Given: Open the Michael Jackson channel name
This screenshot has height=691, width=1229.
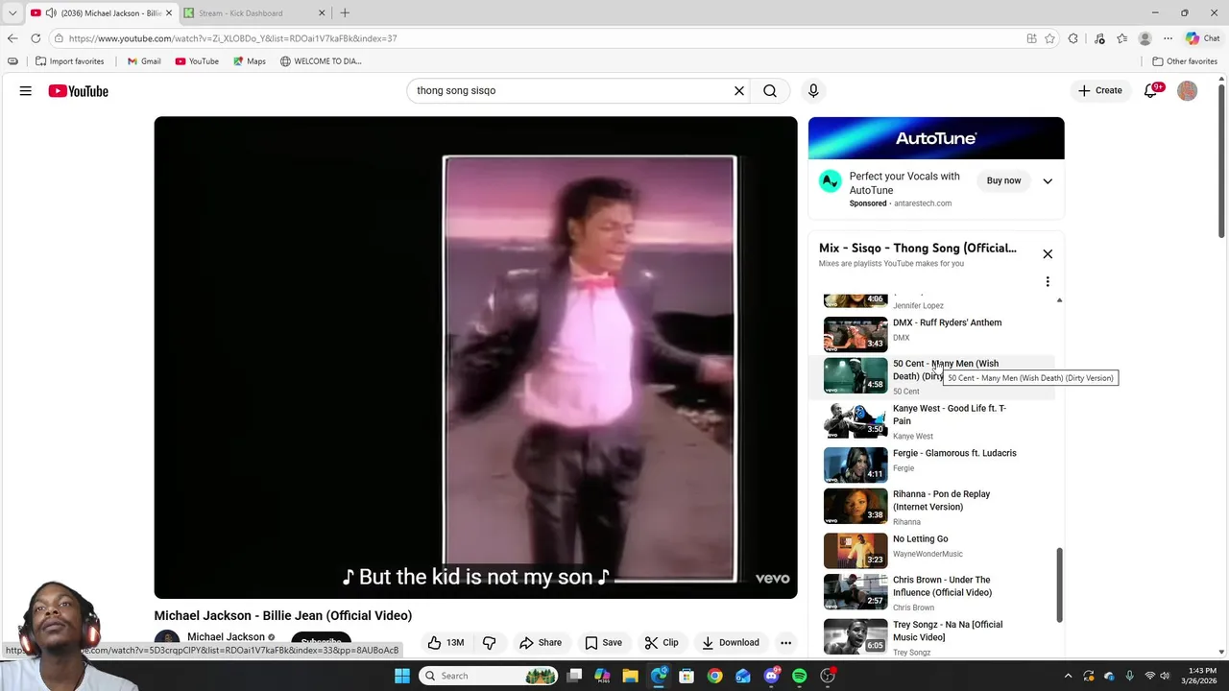Looking at the screenshot, I should click(226, 637).
